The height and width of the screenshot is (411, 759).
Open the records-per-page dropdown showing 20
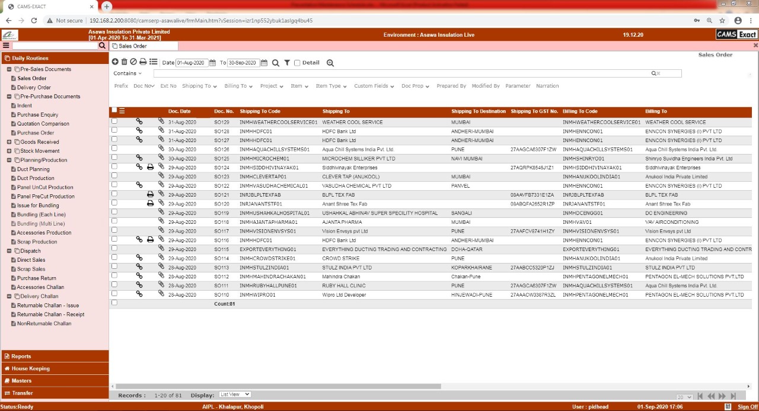[684, 397]
